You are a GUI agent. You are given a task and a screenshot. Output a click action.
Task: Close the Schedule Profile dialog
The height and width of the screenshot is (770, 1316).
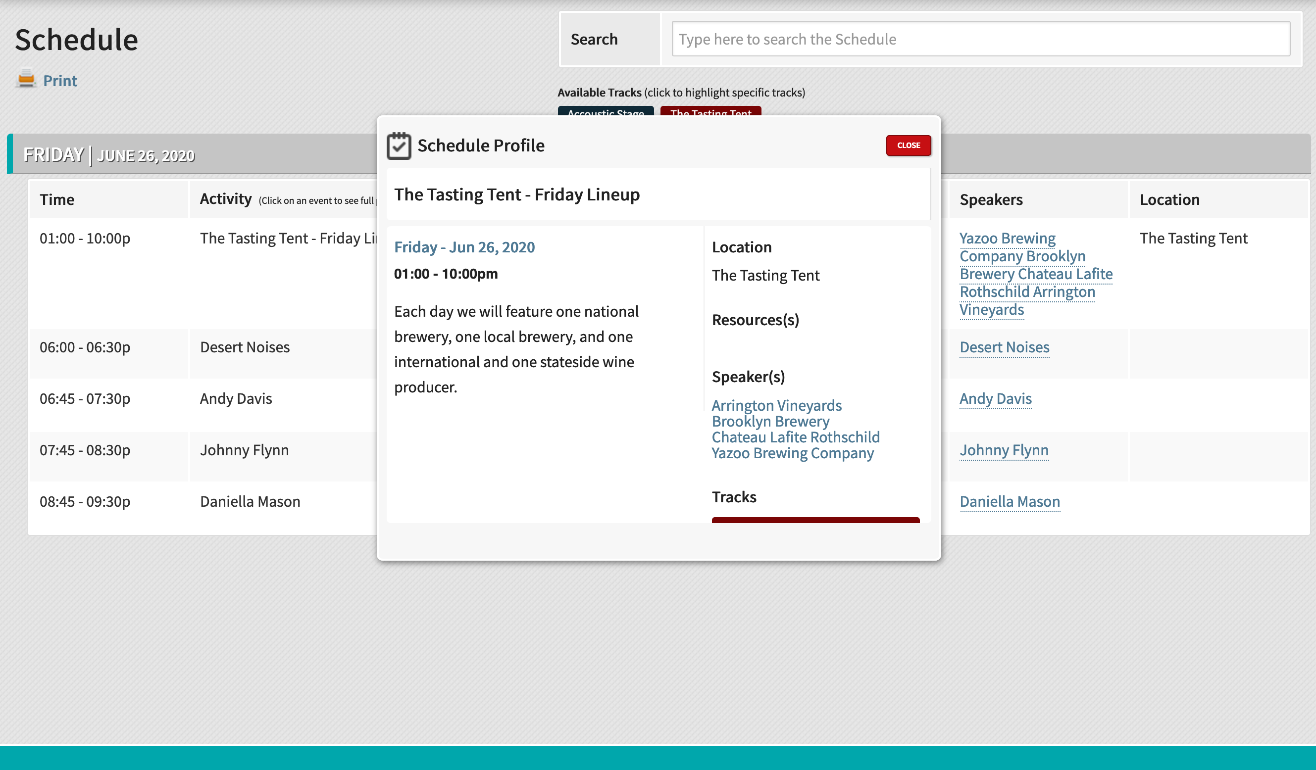coord(908,145)
